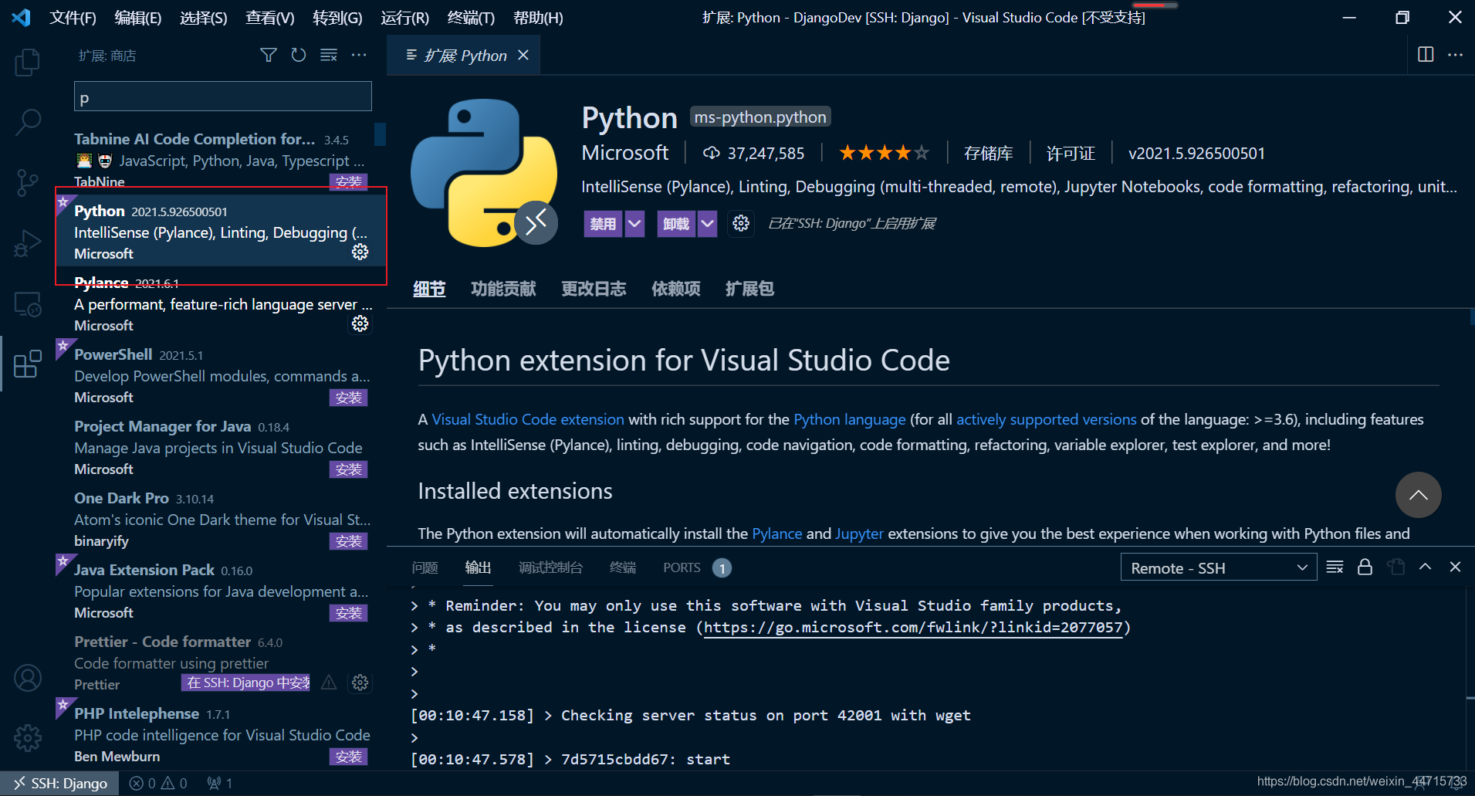The image size is (1475, 796).
Task: Follow the Pylance link in description
Action: click(776, 533)
